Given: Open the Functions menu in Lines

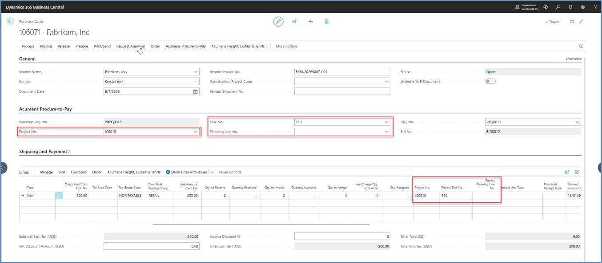Looking at the screenshot, I should [79, 172].
